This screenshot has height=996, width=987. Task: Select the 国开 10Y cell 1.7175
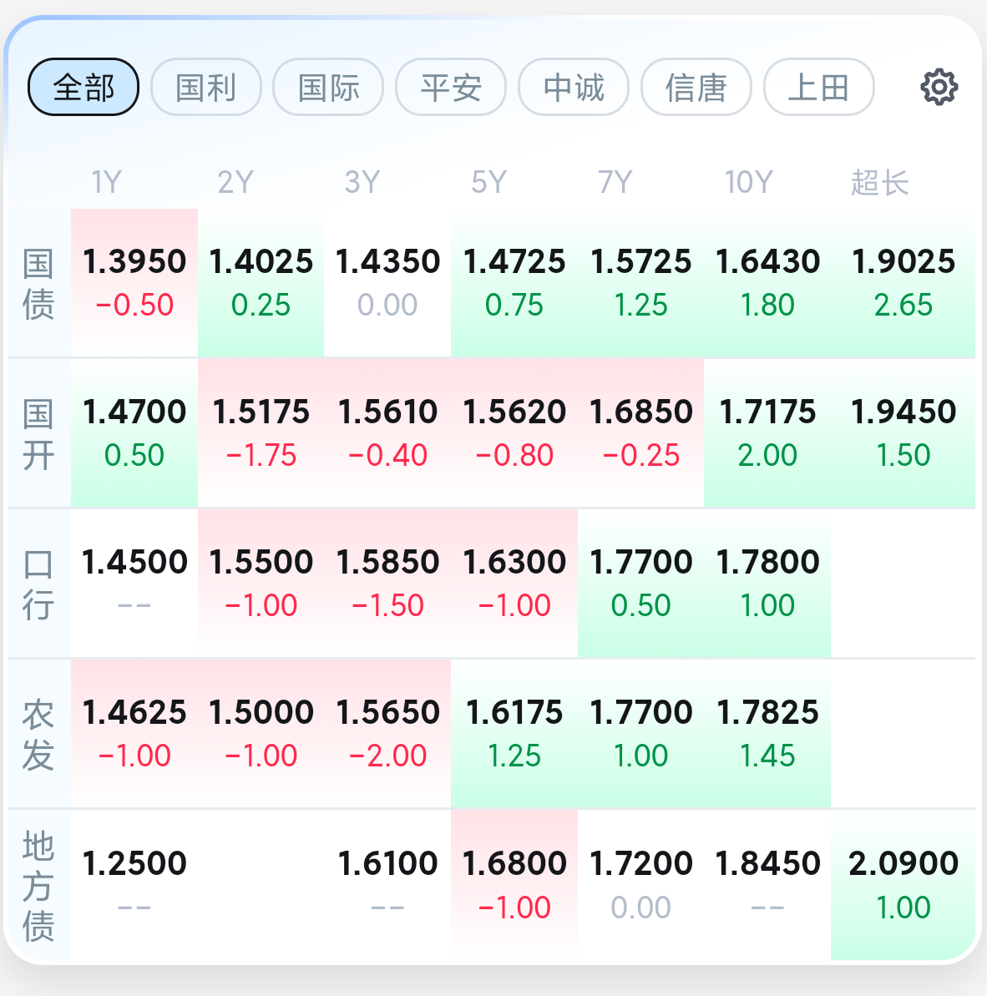tap(767, 433)
